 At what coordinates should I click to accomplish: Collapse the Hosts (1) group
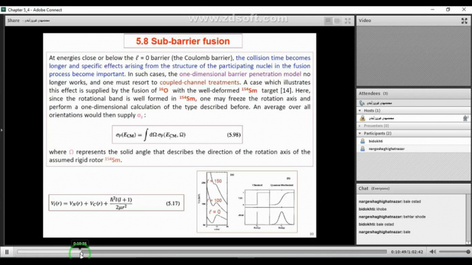point(360,111)
